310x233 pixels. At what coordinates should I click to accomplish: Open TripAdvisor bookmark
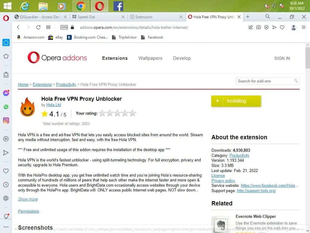point(124,37)
